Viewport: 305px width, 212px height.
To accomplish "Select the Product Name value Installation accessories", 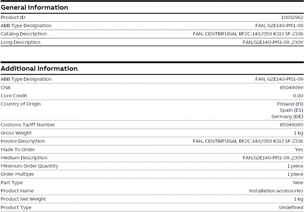I will pos(276,191).
